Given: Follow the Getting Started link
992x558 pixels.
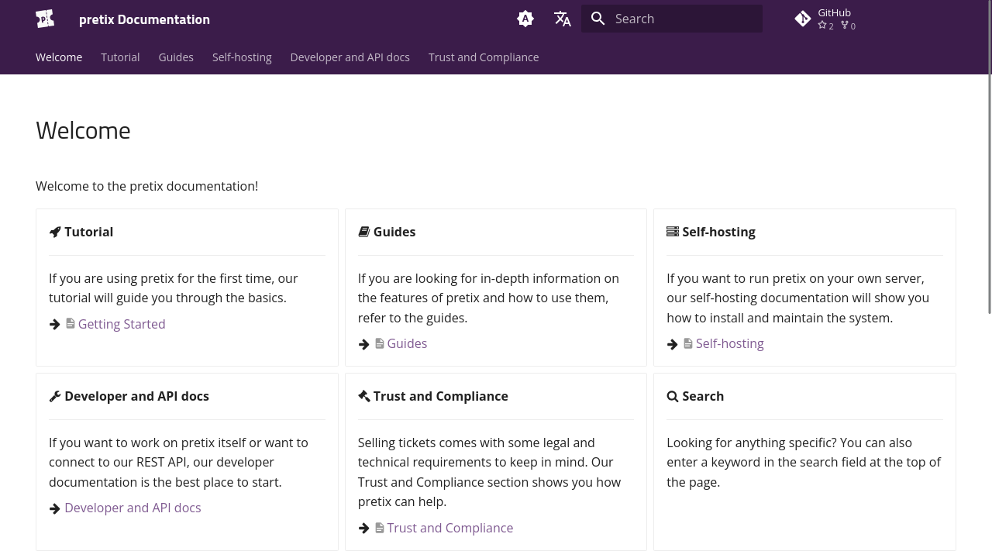Looking at the screenshot, I should (x=122, y=324).
